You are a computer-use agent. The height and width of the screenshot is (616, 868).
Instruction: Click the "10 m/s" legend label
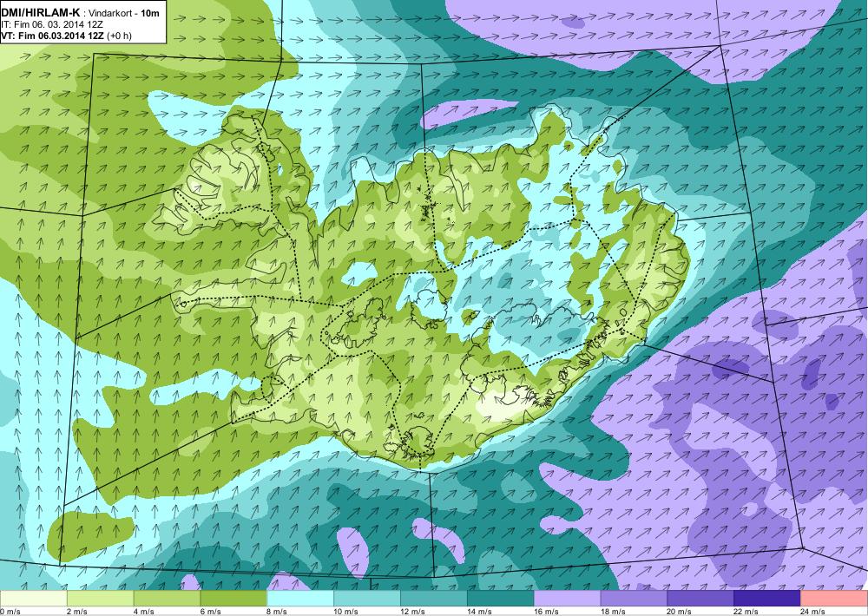point(346,611)
